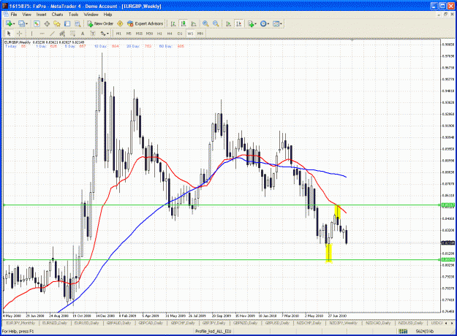Viewport: 457px width, 336px height.
Task: Click the New Order button
Action: (x=100, y=24)
